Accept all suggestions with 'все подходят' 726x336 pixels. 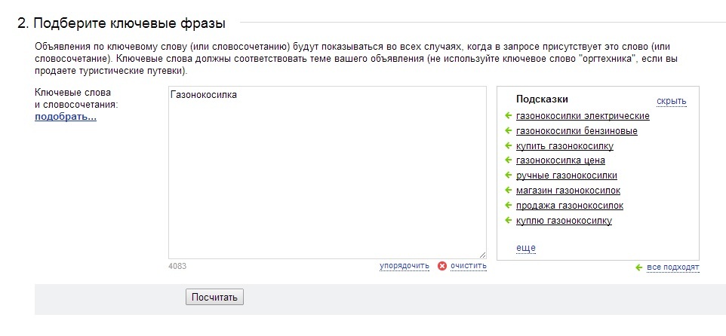[672, 267]
